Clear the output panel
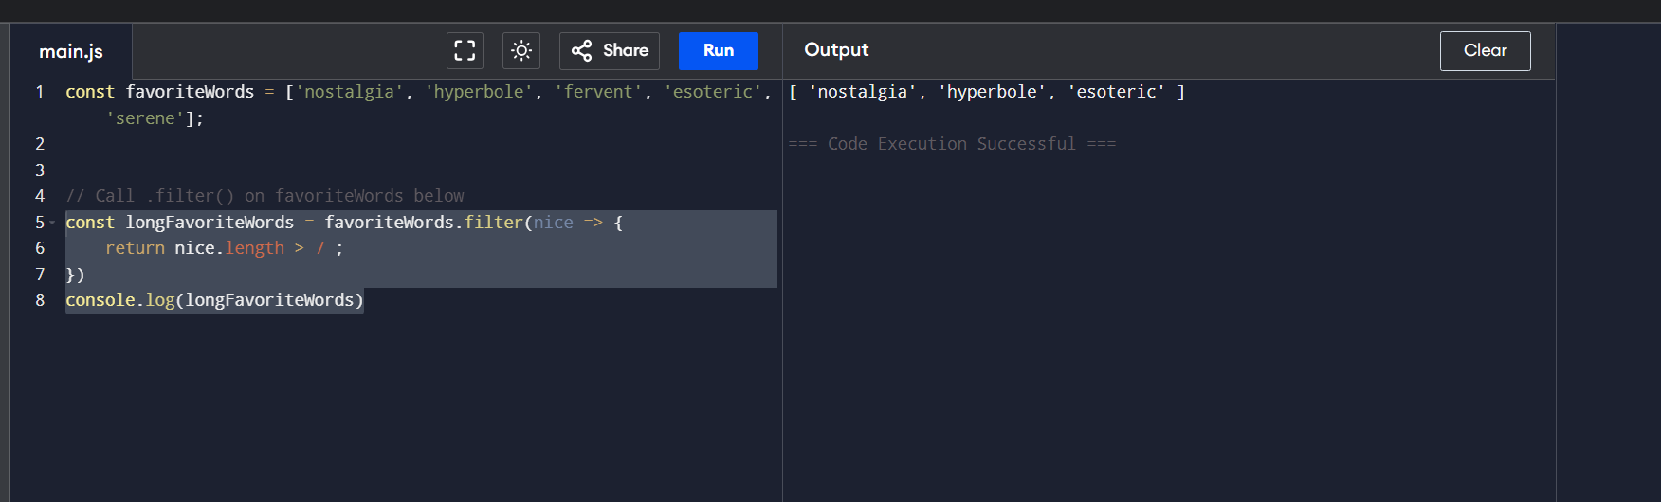Screen dimensions: 1661x502 click(x=1485, y=51)
